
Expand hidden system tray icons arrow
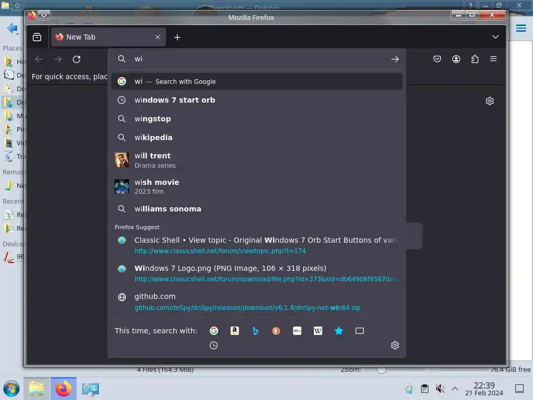point(455,389)
